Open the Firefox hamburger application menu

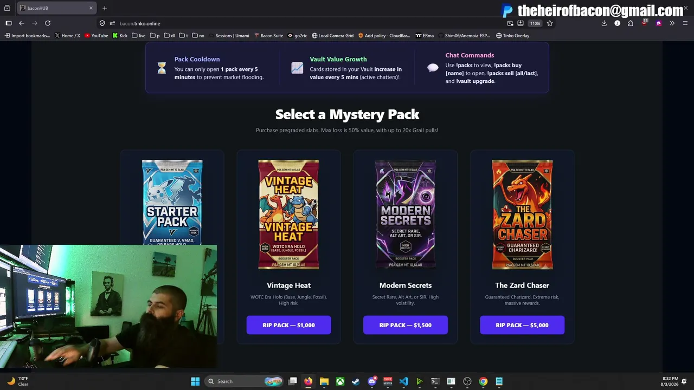[x=685, y=23]
